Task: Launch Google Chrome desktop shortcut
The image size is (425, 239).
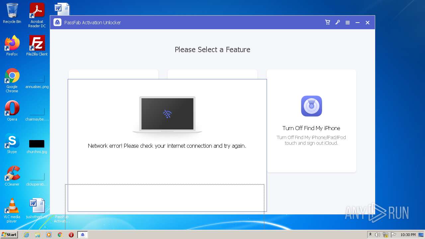Action: 12,80
